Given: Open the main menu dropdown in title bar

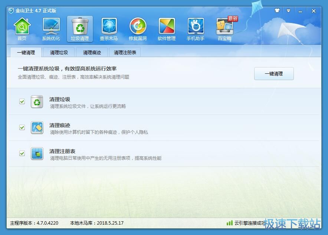Looking at the screenshot, I should [x=288, y=11].
